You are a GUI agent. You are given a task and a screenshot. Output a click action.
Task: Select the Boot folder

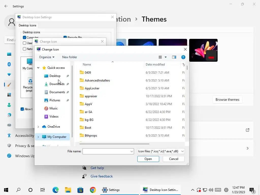88,128
